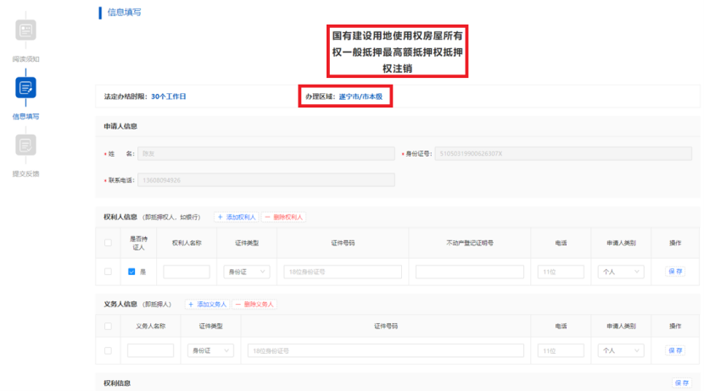Image resolution: width=704 pixels, height=391 pixels.
Task: Select the 信息填写 step icon
Action: [25, 88]
